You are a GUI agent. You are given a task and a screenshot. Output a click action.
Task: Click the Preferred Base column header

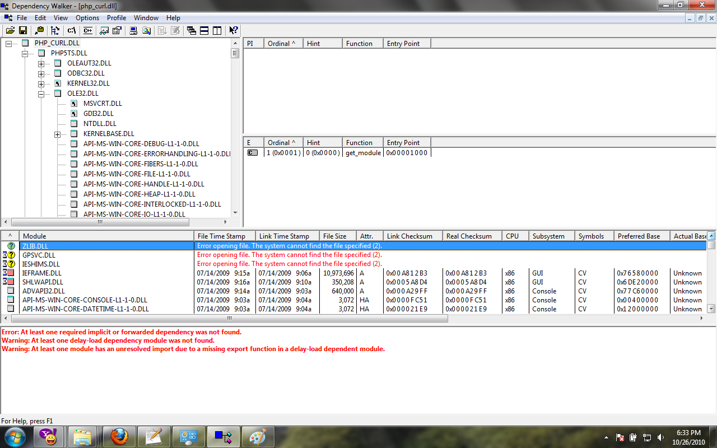point(642,236)
